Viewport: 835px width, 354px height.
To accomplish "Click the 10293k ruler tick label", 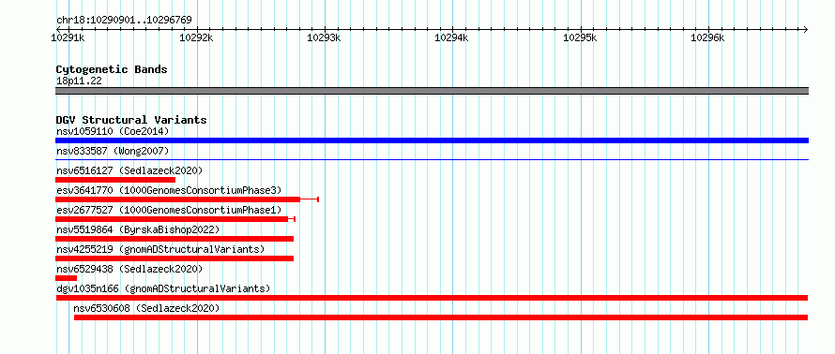I will [x=324, y=37].
